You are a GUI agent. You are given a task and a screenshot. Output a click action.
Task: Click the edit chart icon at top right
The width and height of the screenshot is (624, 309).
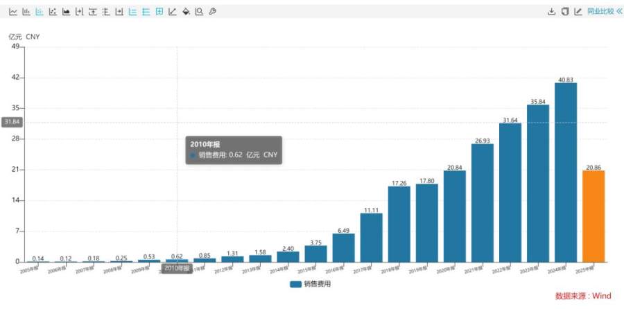coord(578,12)
